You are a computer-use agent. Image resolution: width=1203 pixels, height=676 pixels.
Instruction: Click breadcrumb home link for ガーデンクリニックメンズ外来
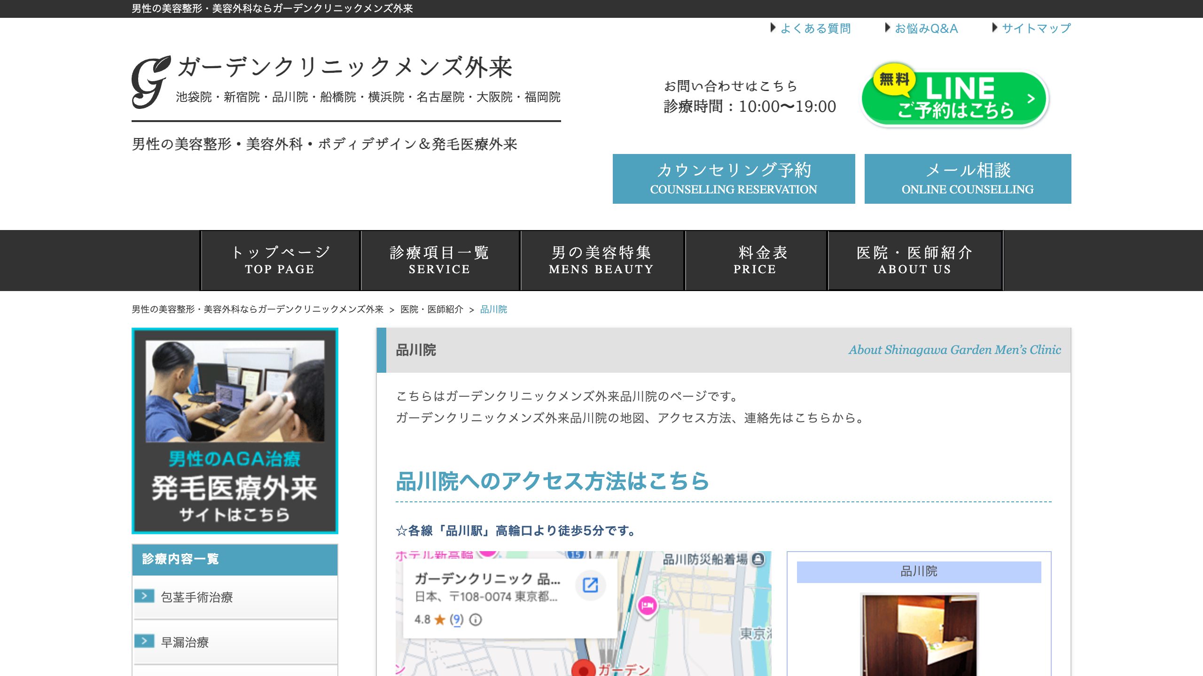click(258, 309)
